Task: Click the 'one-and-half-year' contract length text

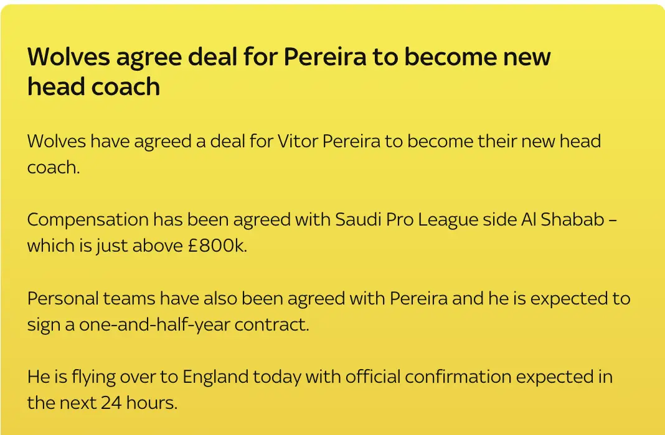Action: (x=154, y=325)
